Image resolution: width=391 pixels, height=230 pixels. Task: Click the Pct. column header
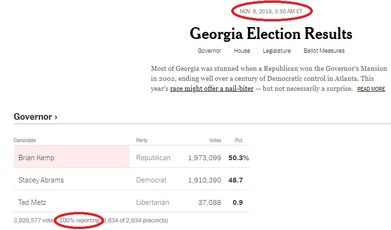[239, 140]
